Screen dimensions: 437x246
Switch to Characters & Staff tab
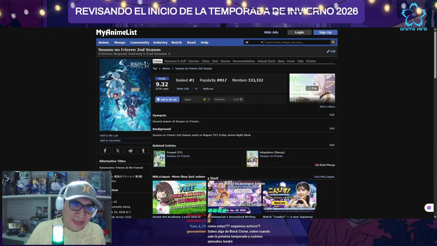(x=175, y=61)
